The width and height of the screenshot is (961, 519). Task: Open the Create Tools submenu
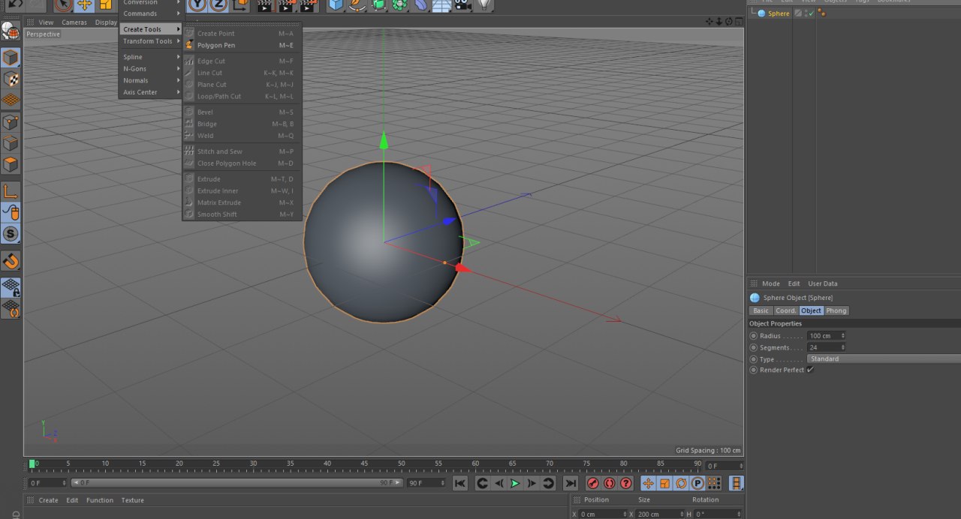(152, 29)
